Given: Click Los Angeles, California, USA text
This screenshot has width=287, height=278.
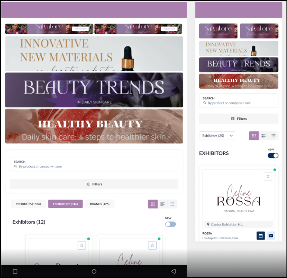Looking at the screenshot, I should coord(220,238).
